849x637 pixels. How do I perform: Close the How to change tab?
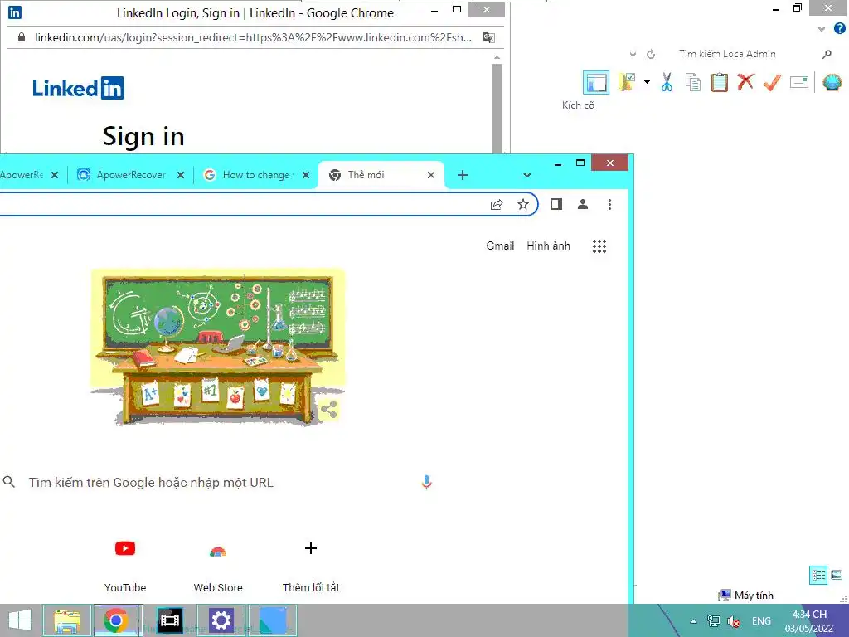click(306, 175)
